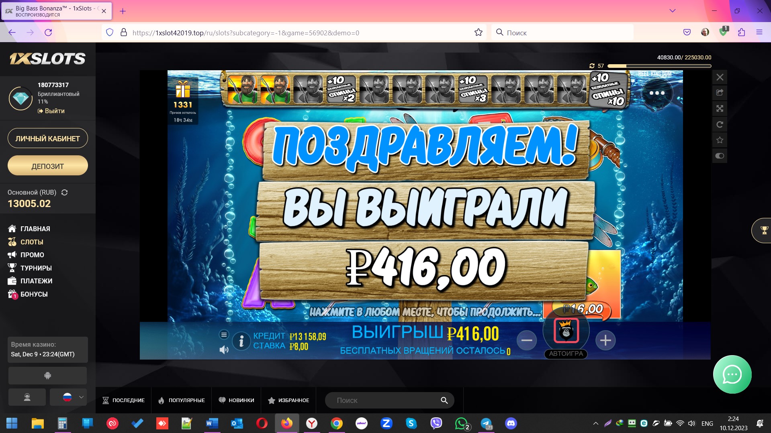Open БОНУСЫ section
This screenshot has width=771, height=433.
coord(28,294)
